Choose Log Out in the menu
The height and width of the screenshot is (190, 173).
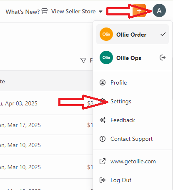tap(121, 180)
